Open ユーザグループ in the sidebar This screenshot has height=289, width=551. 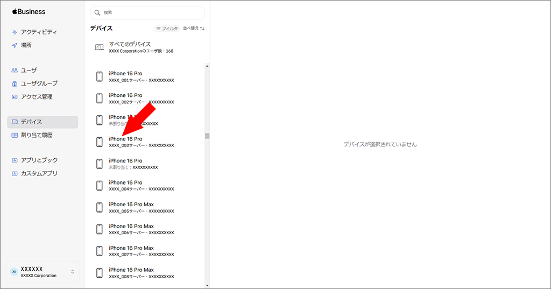click(39, 83)
